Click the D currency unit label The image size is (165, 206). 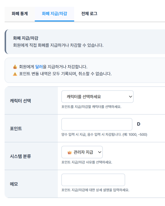[139, 124]
